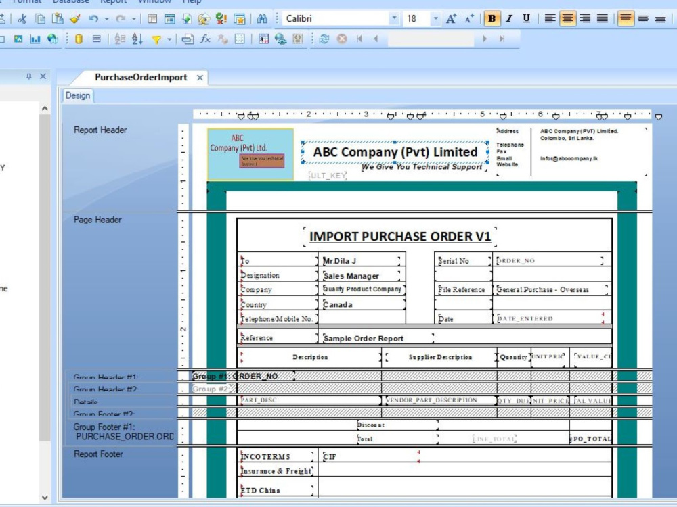The image size is (677, 507).
Task: Pin the left side panel
Action: coord(29,76)
